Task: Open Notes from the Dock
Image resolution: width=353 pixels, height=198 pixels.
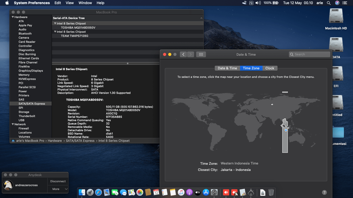Action: pyautogui.click(x=173, y=192)
